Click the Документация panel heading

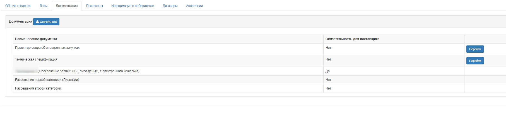21,21
